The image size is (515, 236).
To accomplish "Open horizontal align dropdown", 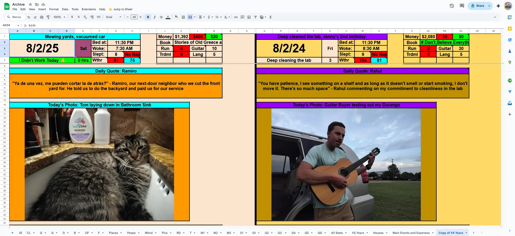I will point(202,17).
